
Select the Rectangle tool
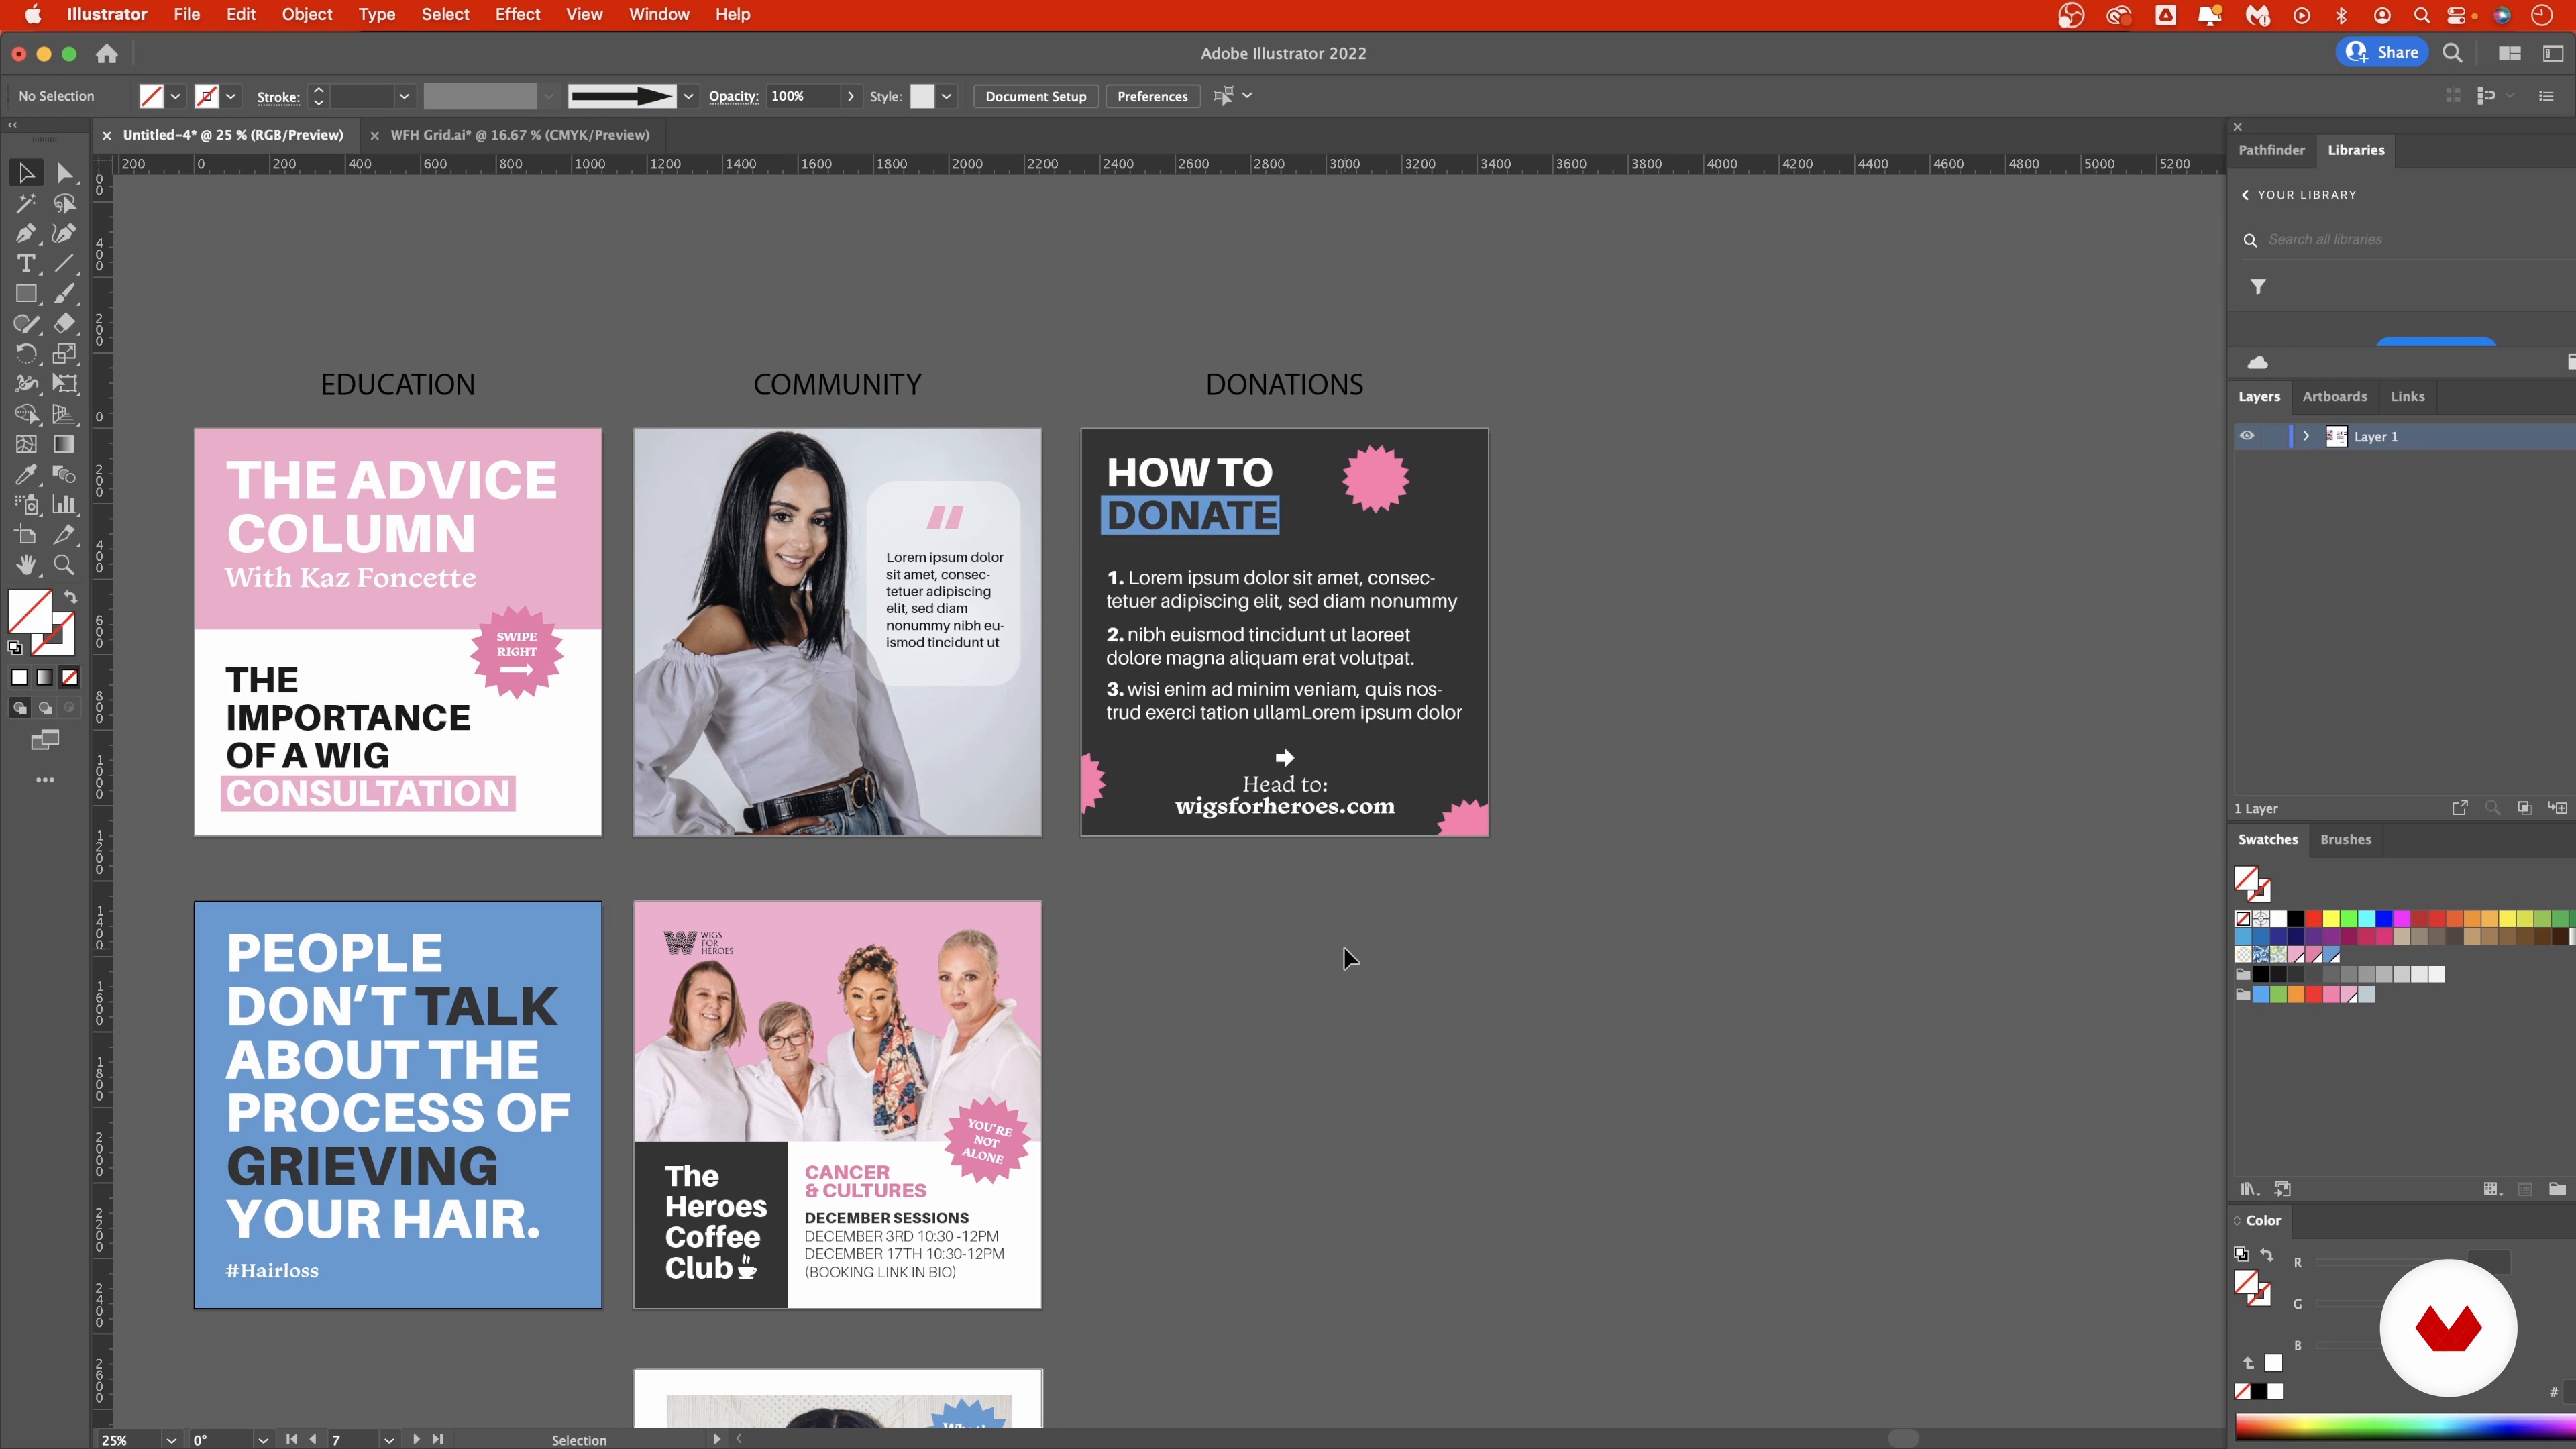(x=26, y=294)
